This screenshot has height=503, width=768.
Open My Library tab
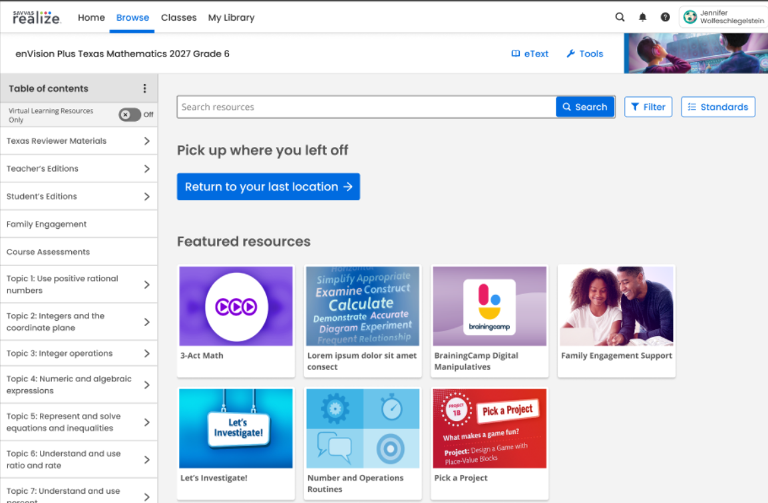(231, 18)
